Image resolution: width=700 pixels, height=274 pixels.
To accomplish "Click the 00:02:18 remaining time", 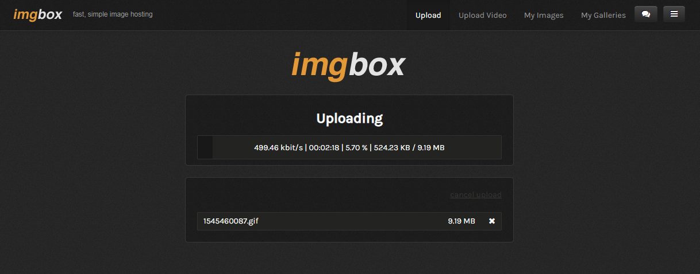I will tap(324, 148).
